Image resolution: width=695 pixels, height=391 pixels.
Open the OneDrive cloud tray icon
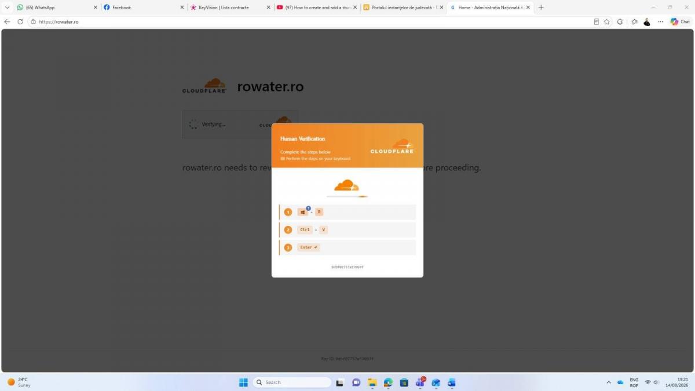point(620,382)
